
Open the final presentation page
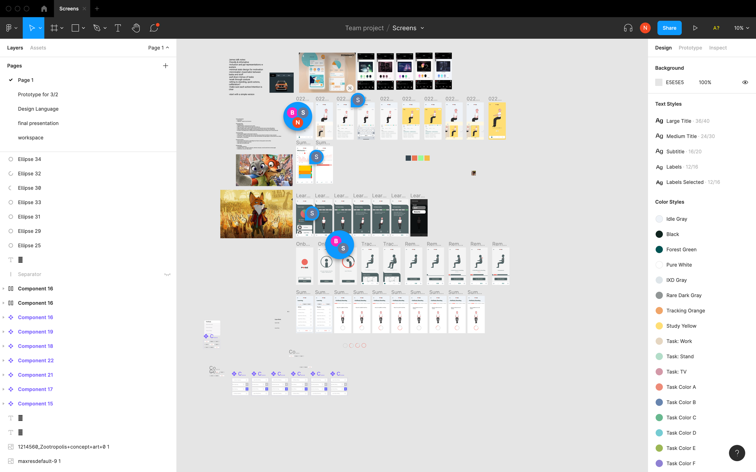(38, 123)
